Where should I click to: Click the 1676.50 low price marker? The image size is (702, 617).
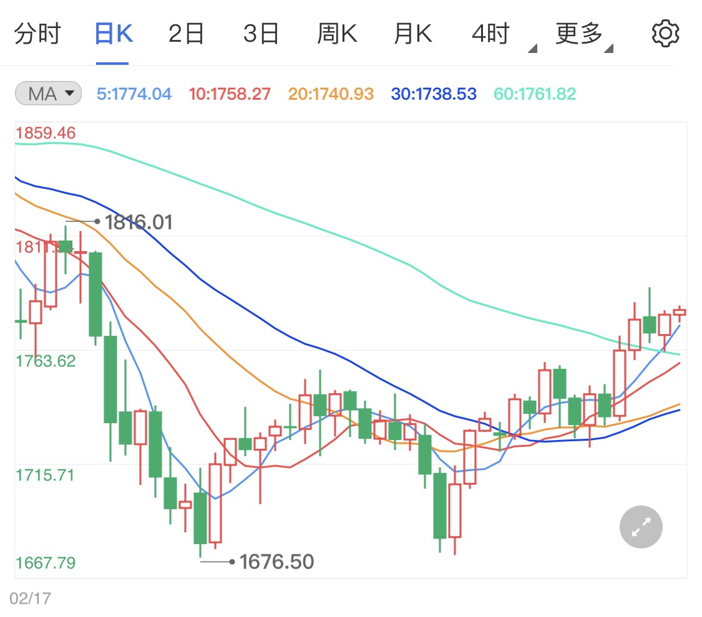click(x=276, y=562)
